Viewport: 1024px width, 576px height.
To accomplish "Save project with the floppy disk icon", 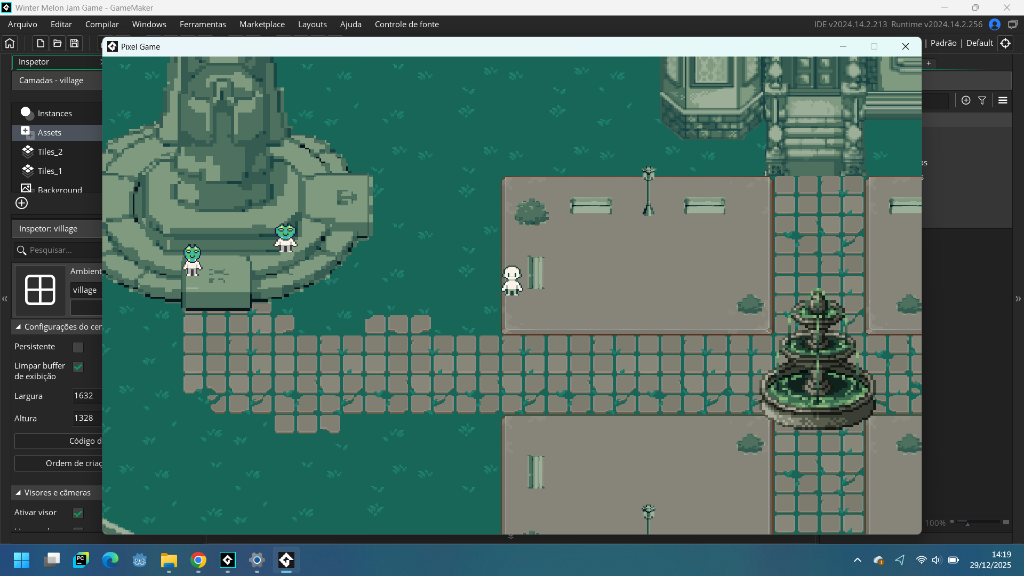I will pyautogui.click(x=75, y=43).
